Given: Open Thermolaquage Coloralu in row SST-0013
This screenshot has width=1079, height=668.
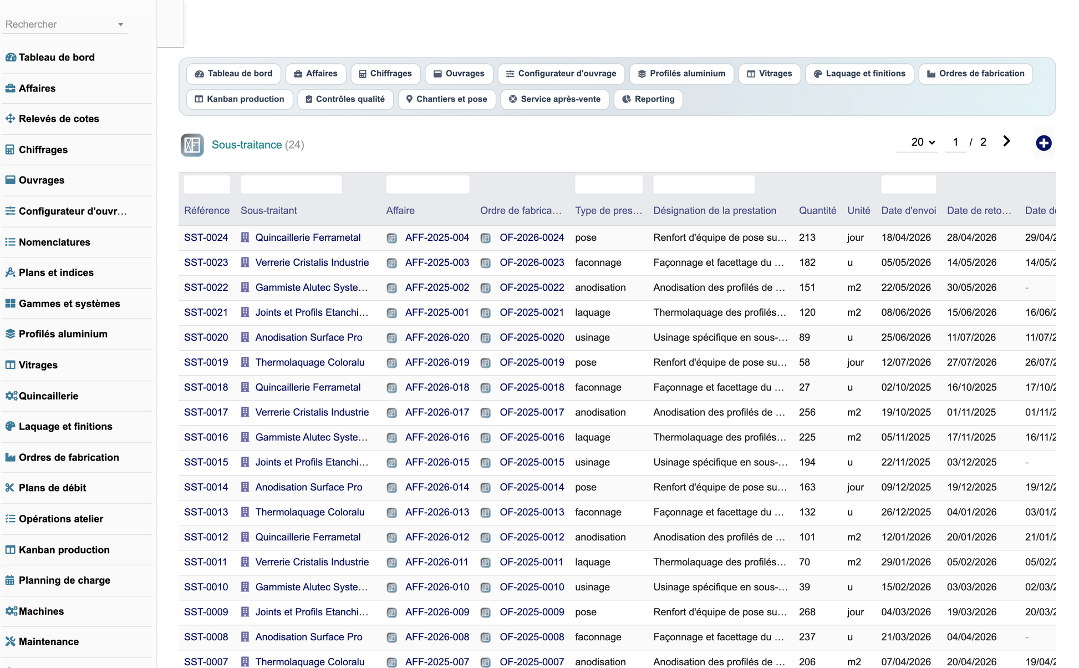Looking at the screenshot, I should pos(310,512).
